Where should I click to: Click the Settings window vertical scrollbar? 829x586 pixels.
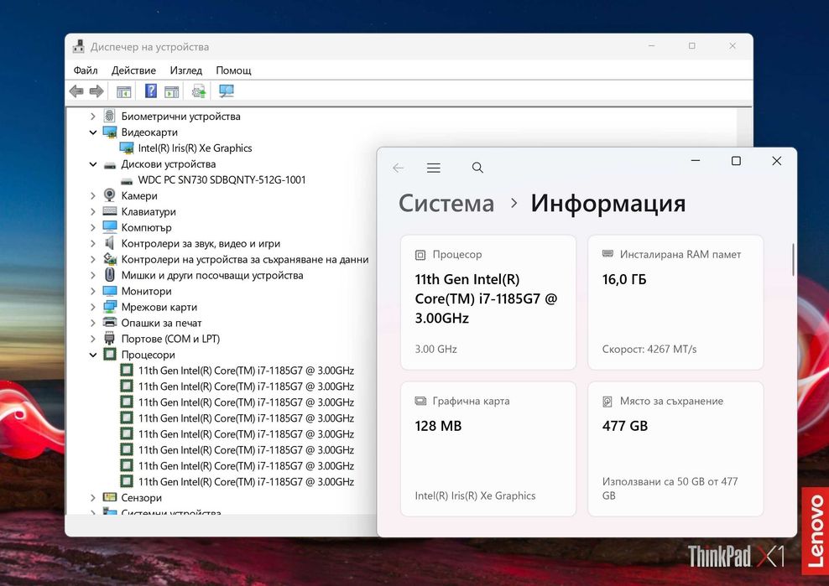tap(793, 259)
